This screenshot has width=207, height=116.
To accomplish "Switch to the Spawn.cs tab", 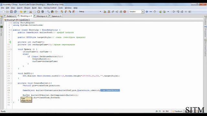I will click(55, 16).
